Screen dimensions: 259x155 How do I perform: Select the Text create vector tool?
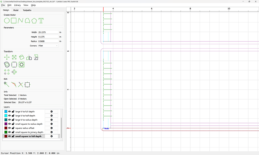41,21
